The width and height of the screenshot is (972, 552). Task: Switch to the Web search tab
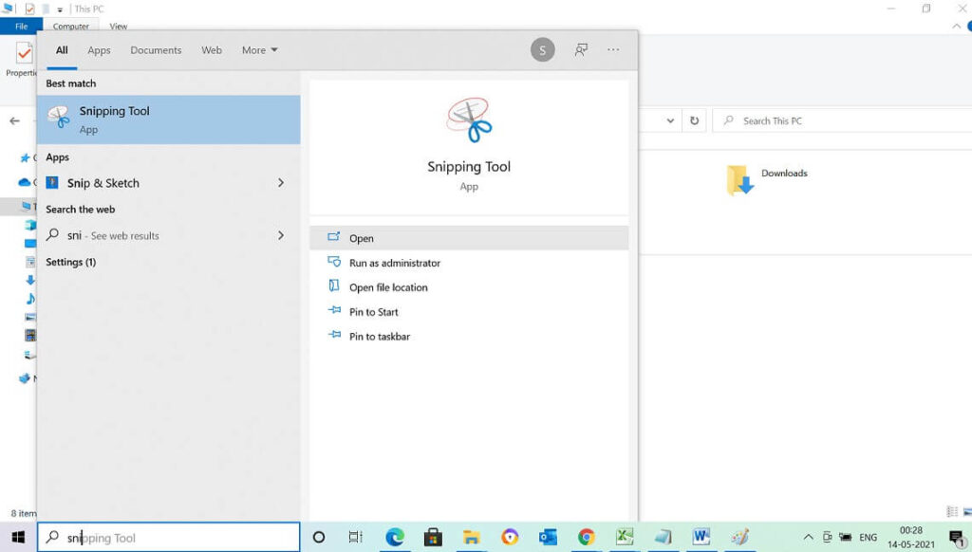(212, 50)
